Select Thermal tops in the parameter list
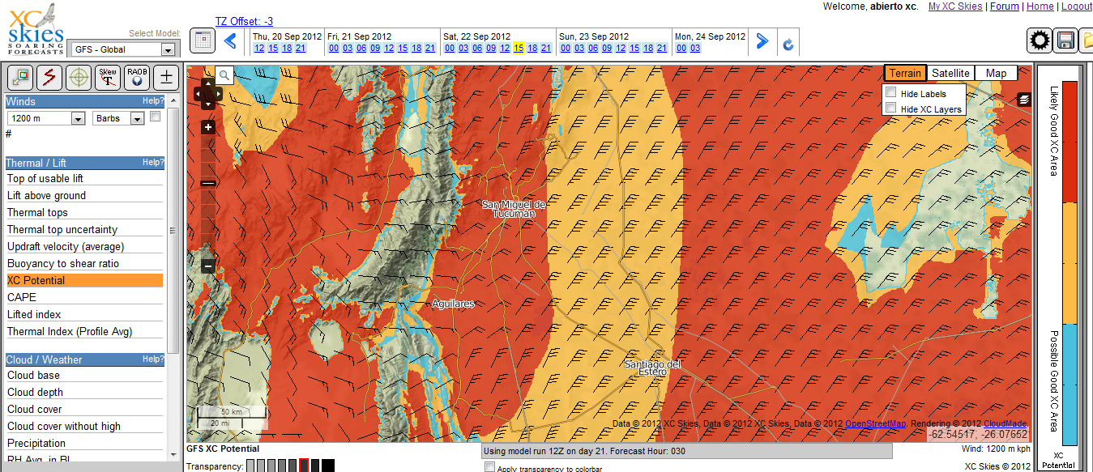This screenshot has width=1093, height=472. pos(37,212)
